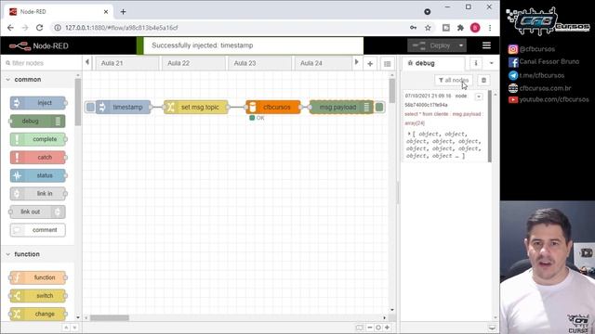Screen dimensions: 595x334
Task: Zoom out the workspace canvas
Action: pos(370,328)
